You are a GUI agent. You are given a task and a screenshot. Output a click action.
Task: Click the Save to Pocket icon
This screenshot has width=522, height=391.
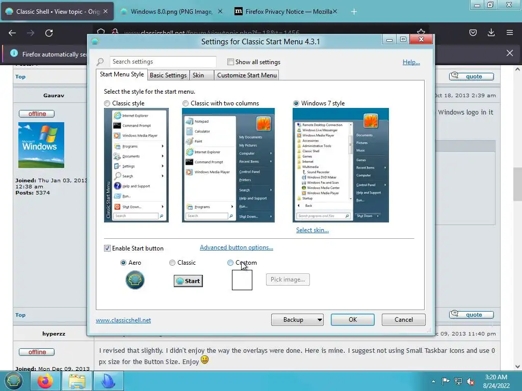click(x=473, y=33)
